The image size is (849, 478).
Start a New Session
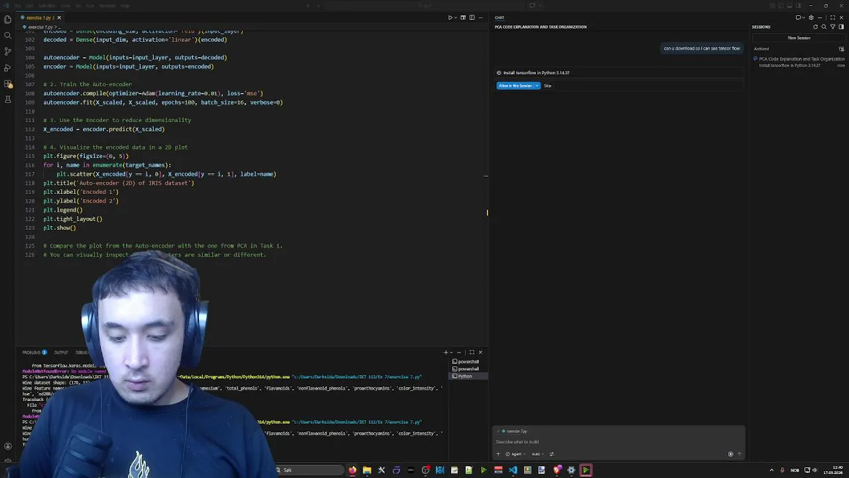799,38
